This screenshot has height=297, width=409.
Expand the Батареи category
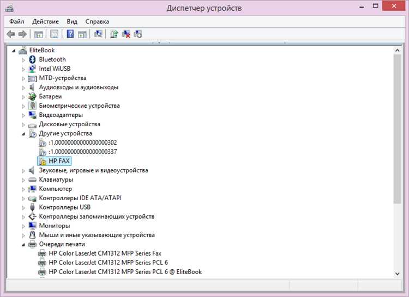23,97
